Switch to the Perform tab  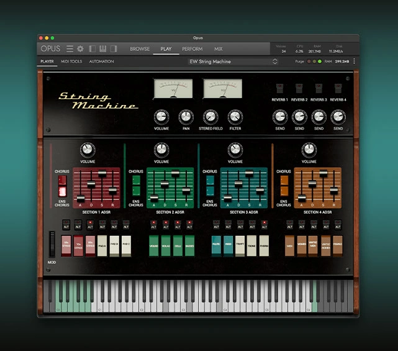pos(192,48)
